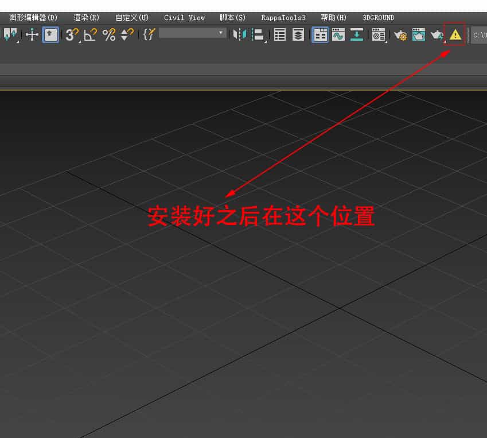Open the Schematic View

[x=357, y=35]
